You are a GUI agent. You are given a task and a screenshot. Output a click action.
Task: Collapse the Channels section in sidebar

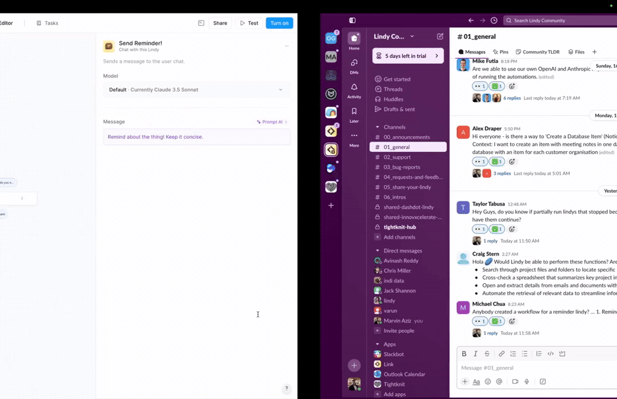coord(378,127)
